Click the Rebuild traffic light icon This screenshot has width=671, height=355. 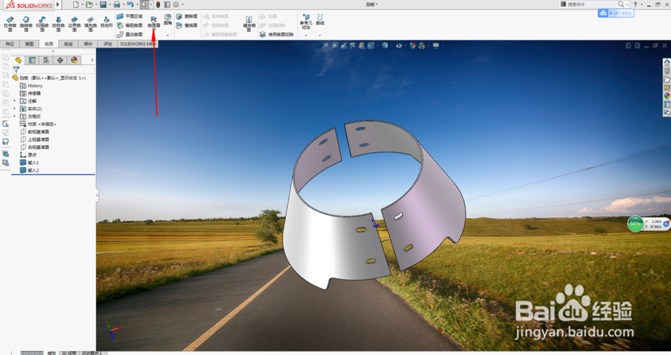tap(158, 5)
